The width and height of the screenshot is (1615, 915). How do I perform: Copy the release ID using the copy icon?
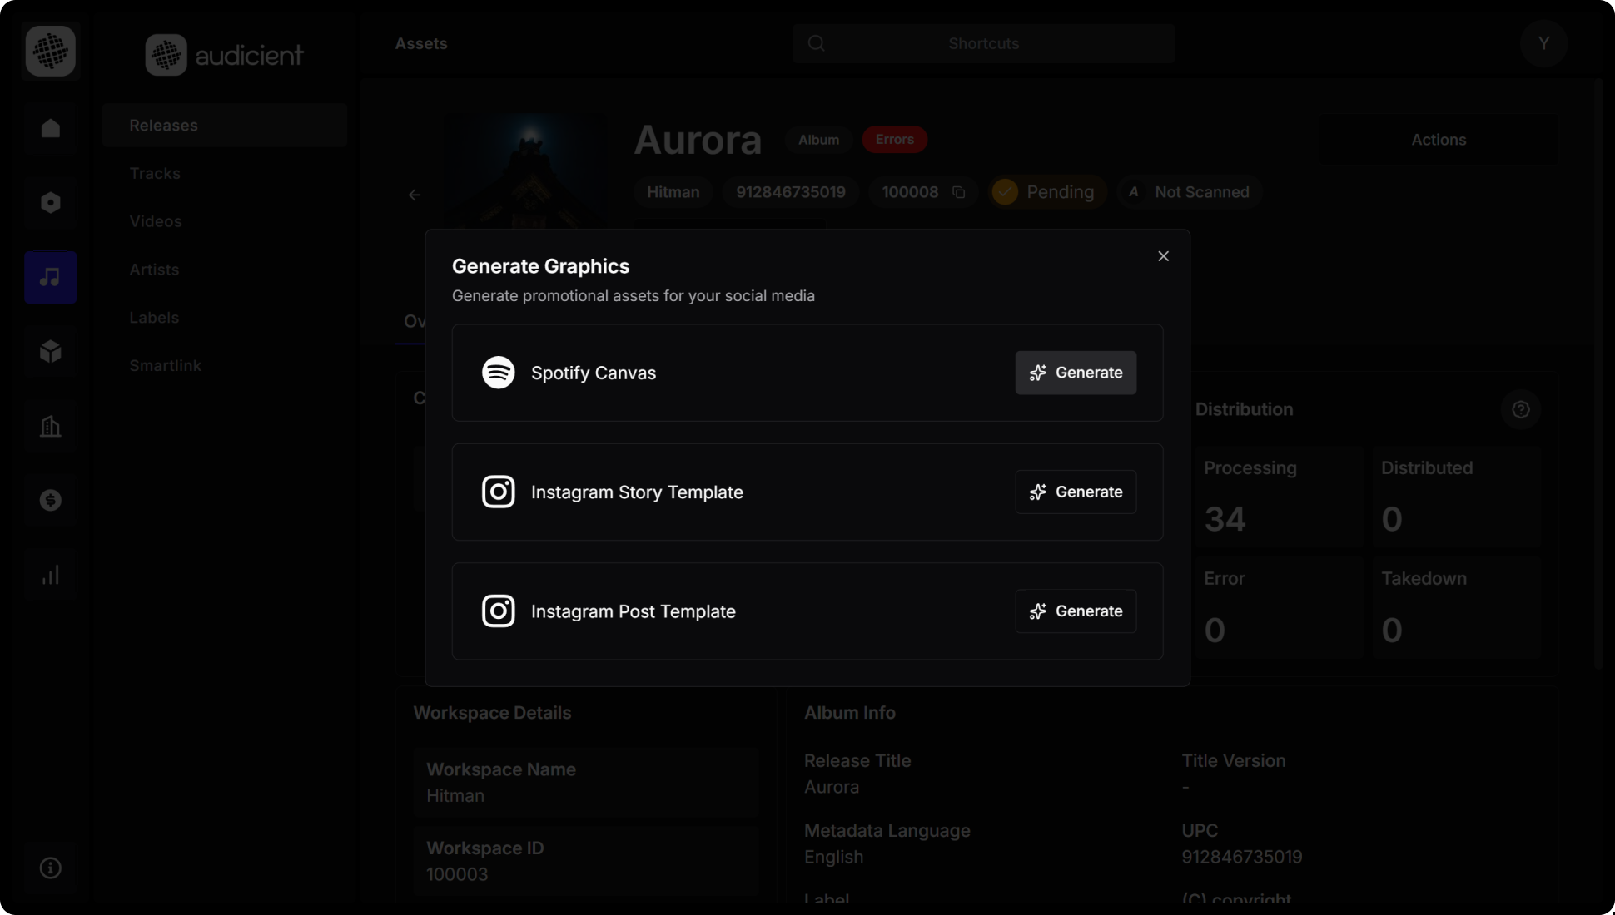pyautogui.click(x=958, y=191)
